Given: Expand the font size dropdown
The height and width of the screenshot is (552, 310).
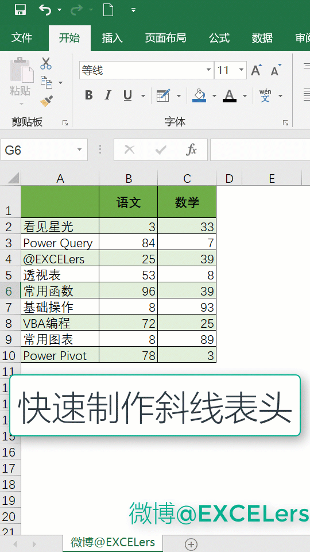Looking at the screenshot, I should click(x=241, y=70).
